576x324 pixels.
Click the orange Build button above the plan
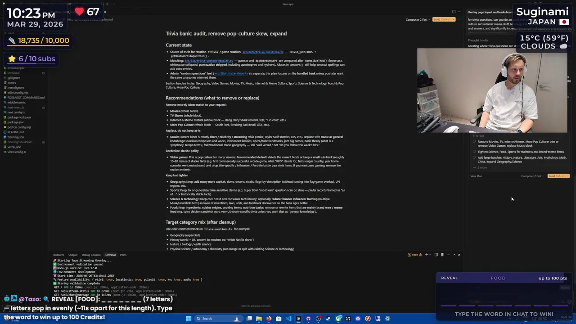click(444, 19)
